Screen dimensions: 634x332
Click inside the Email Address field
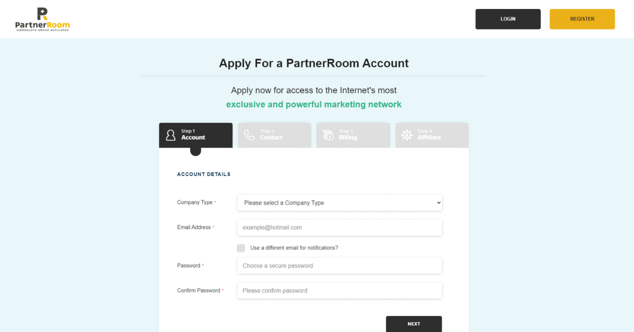tap(339, 227)
